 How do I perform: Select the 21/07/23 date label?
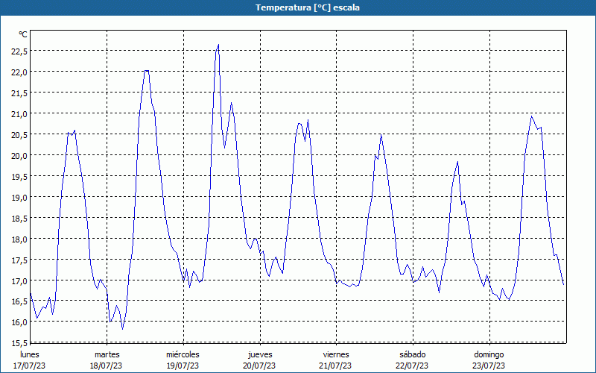(335, 366)
